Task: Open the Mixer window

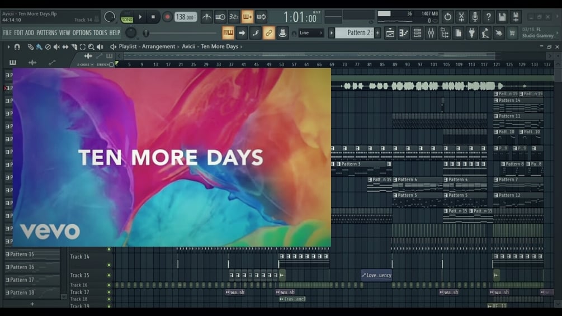Action: [x=431, y=33]
